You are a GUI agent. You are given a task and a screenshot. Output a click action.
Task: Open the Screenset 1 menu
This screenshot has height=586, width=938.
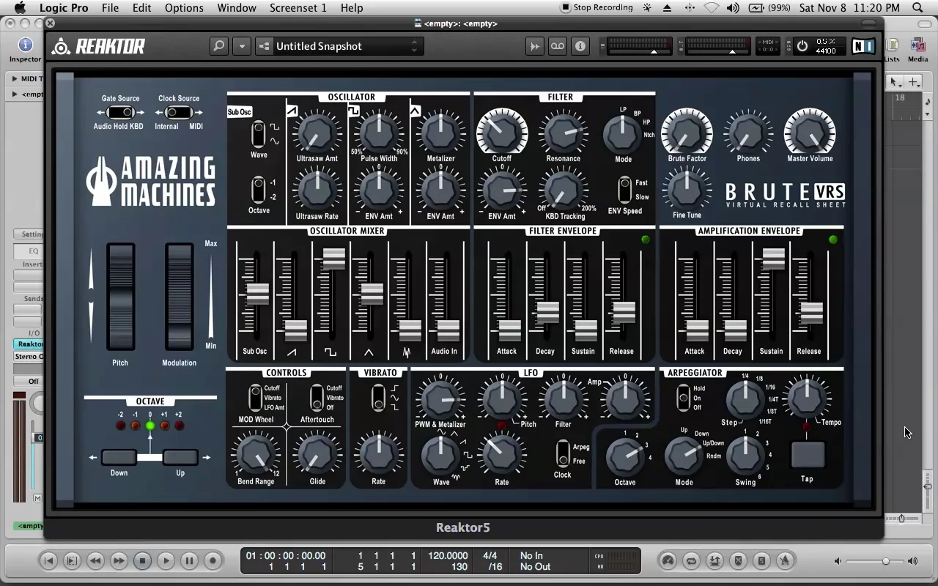(x=298, y=8)
